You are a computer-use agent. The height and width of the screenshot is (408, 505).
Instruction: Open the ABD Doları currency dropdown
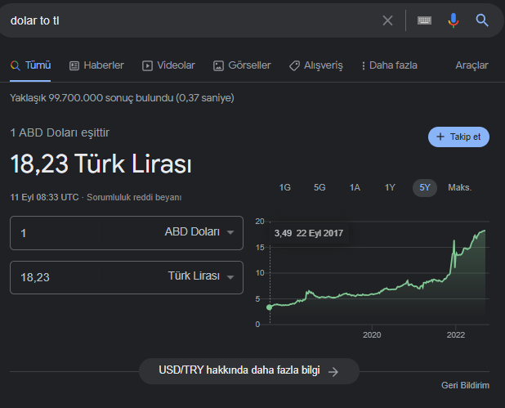tap(199, 231)
